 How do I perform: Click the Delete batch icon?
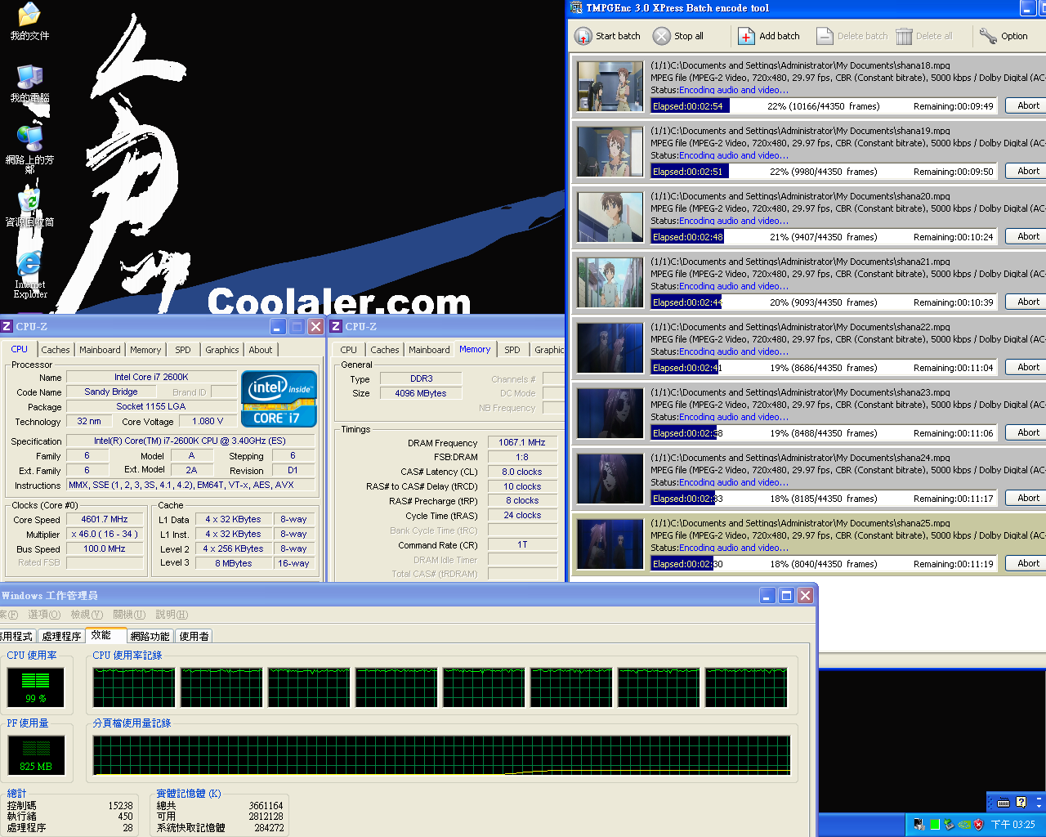[825, 36]
